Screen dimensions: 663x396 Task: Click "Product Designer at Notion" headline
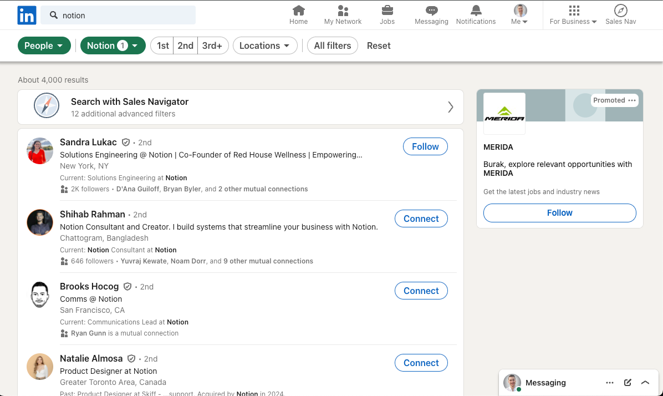(108, 371)
